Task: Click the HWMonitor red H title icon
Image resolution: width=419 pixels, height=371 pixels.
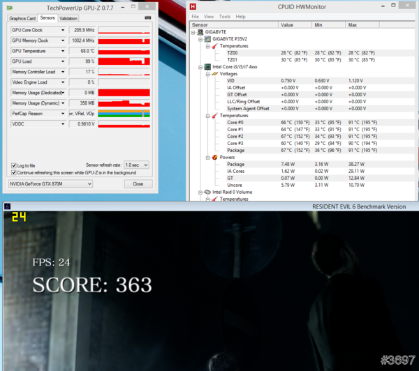Action: 193,7
